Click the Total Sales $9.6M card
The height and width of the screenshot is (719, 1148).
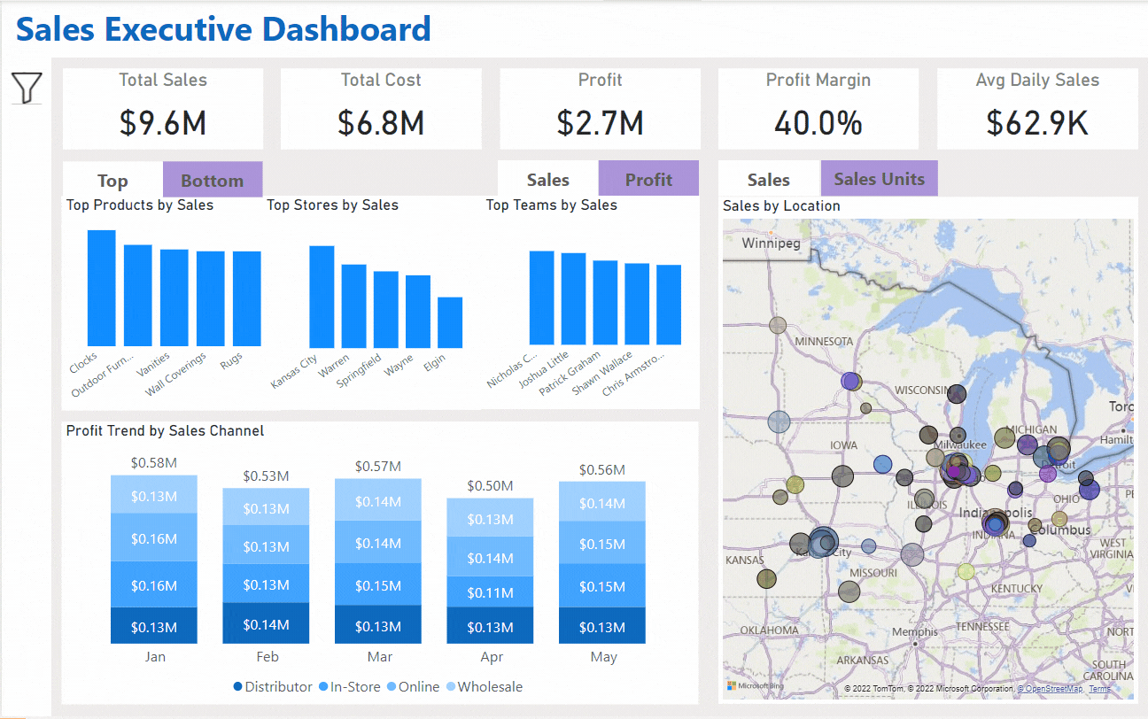tap(163, 109)
